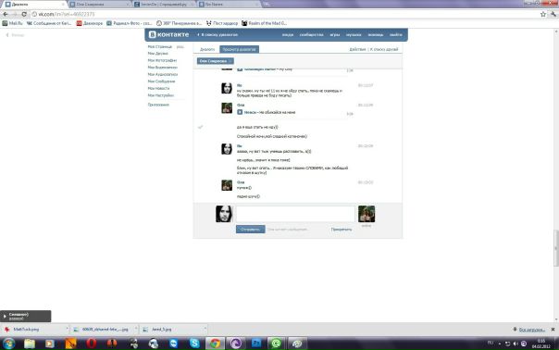This screenshot has width=559, height=350.
Task: Launch Windows Media Player from taskbar
Action: pos(50,344)
